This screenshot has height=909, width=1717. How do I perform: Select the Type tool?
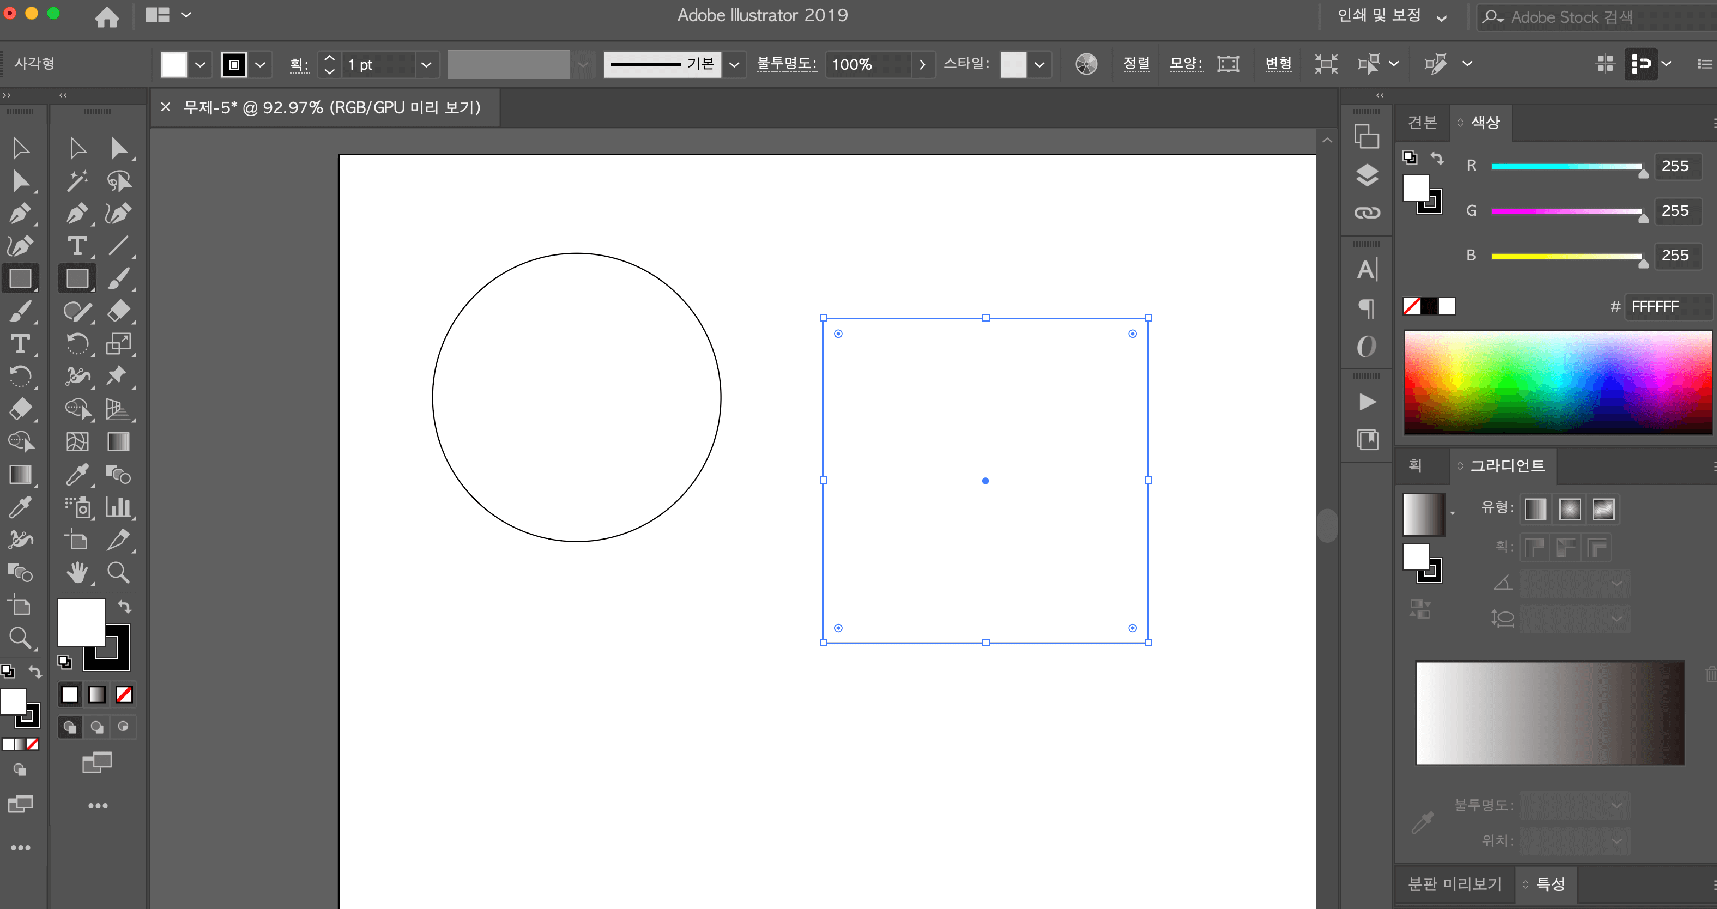(77, 246)
